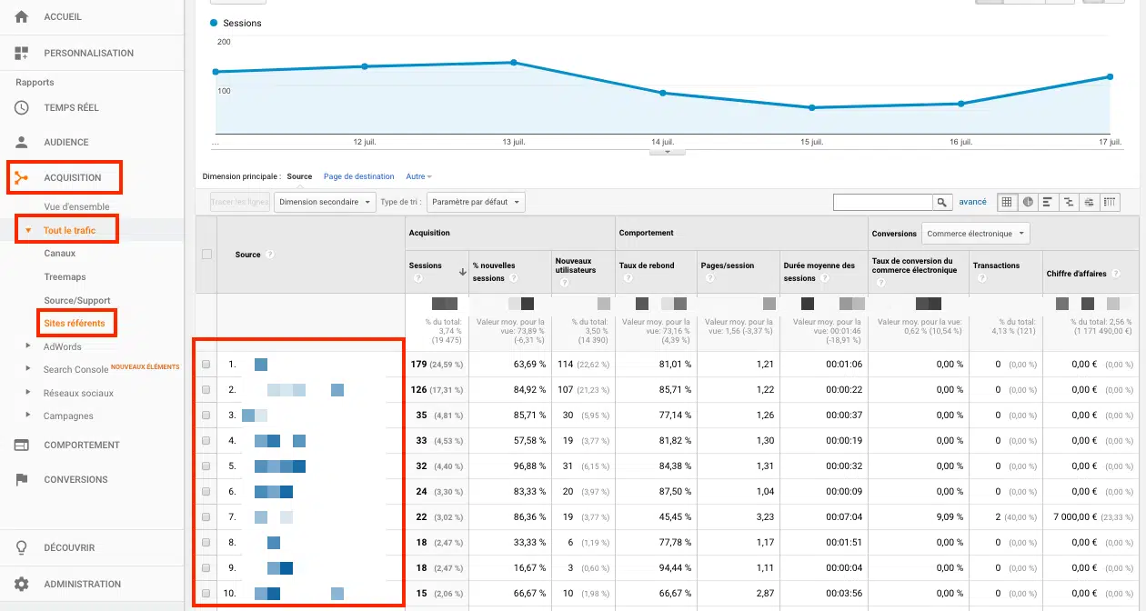
Task: Click the magnifier search button
Action: (x=942, y=202)
